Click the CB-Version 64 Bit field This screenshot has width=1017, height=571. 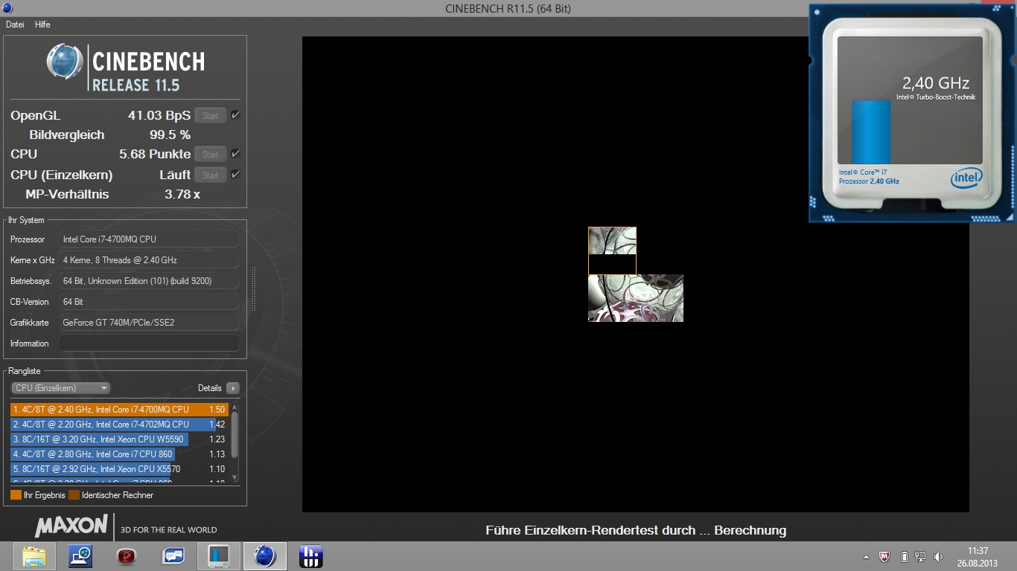[149, 302]
